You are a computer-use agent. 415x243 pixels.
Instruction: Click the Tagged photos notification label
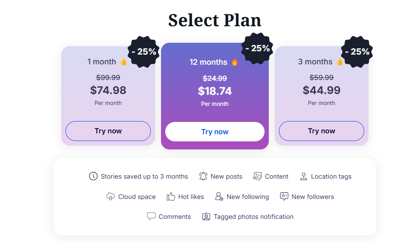254,216
